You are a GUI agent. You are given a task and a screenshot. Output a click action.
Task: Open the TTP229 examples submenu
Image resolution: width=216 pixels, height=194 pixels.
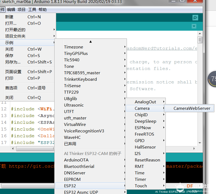coord(91,92)
